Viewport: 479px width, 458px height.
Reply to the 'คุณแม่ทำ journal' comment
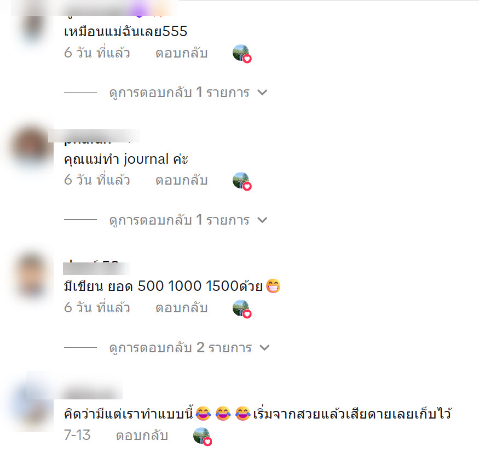click(x=181, y=180)
